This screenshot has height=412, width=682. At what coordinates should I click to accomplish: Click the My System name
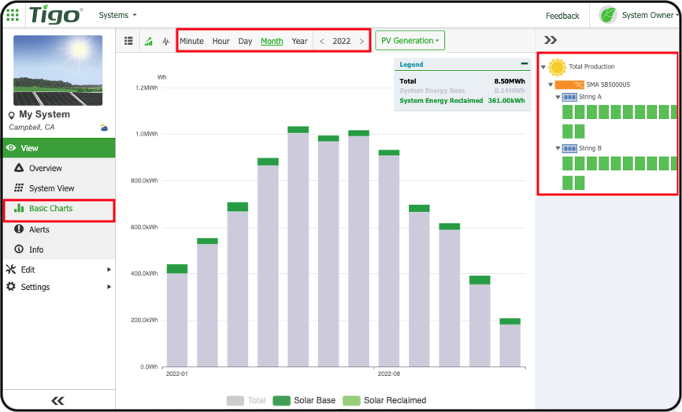point(44,114)
